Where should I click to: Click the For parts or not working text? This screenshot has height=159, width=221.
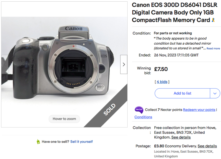[x=173, y=33]
